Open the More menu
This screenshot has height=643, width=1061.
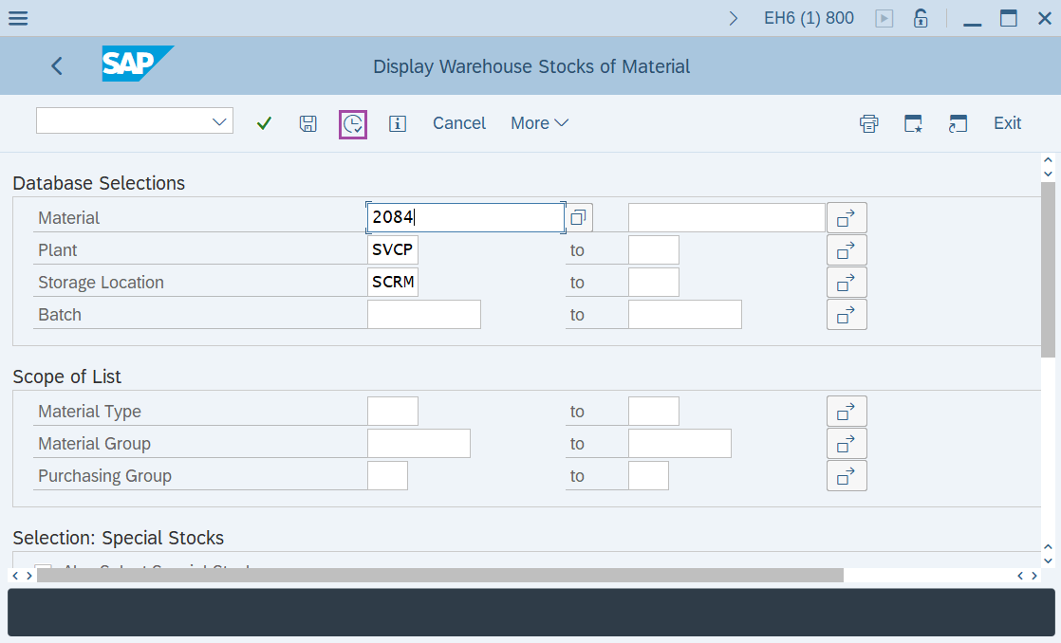tap(538, 123)
